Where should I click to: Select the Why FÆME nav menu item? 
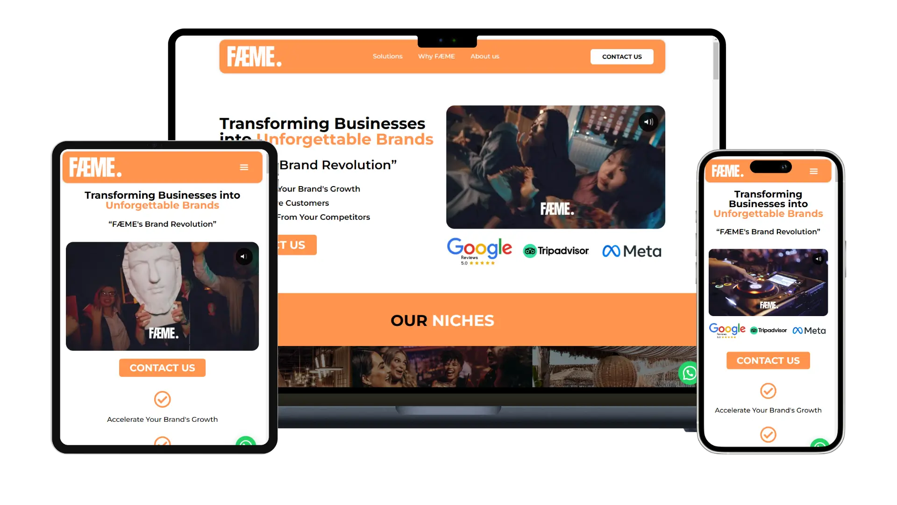pos(435,56)
